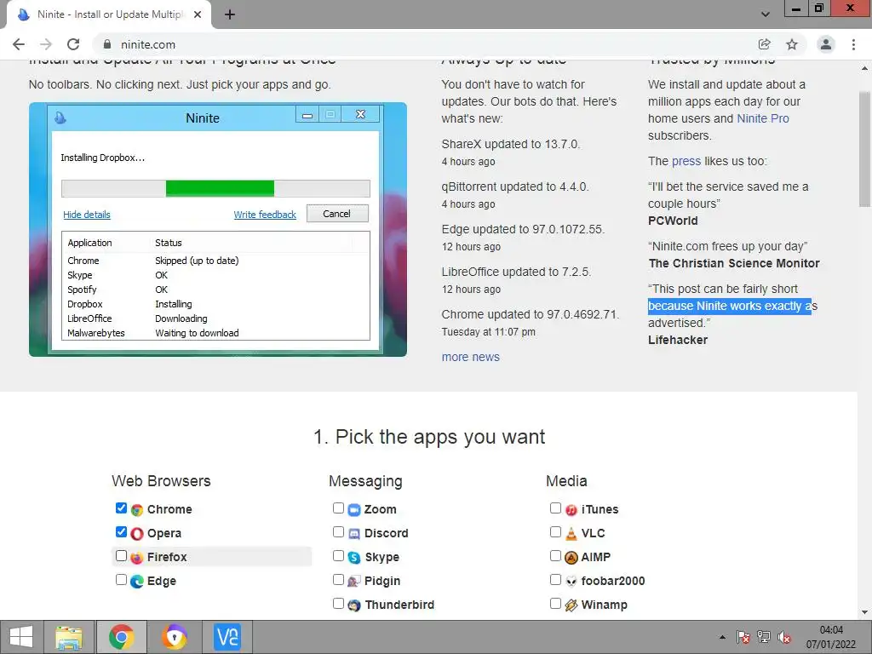Screen dimensions: 872x654
Task: Open a new tab with the plus button
Action: tap(230, 14)
